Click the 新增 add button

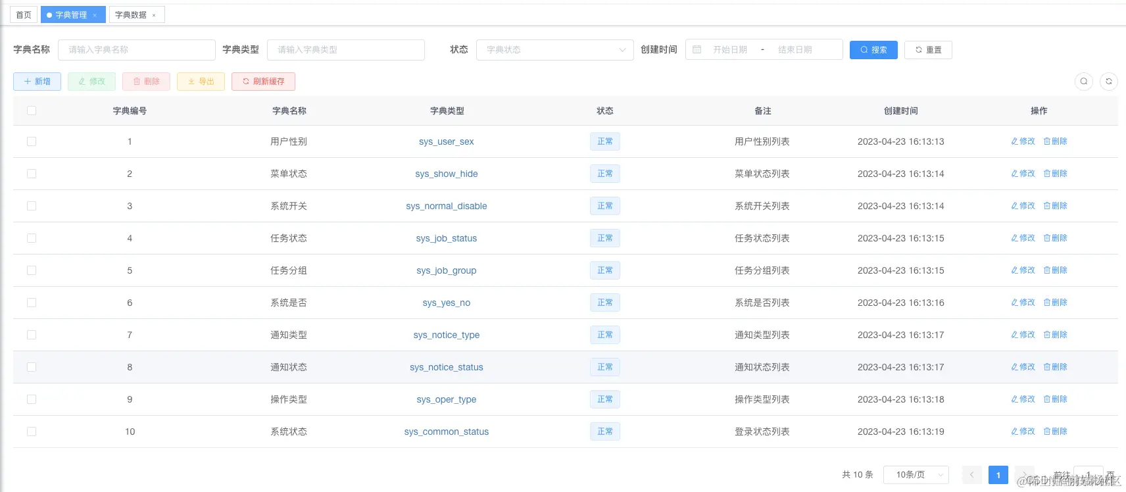[37, 82]
